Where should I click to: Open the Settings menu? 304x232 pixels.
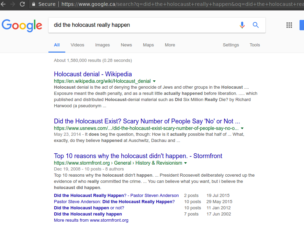[230, 45]
